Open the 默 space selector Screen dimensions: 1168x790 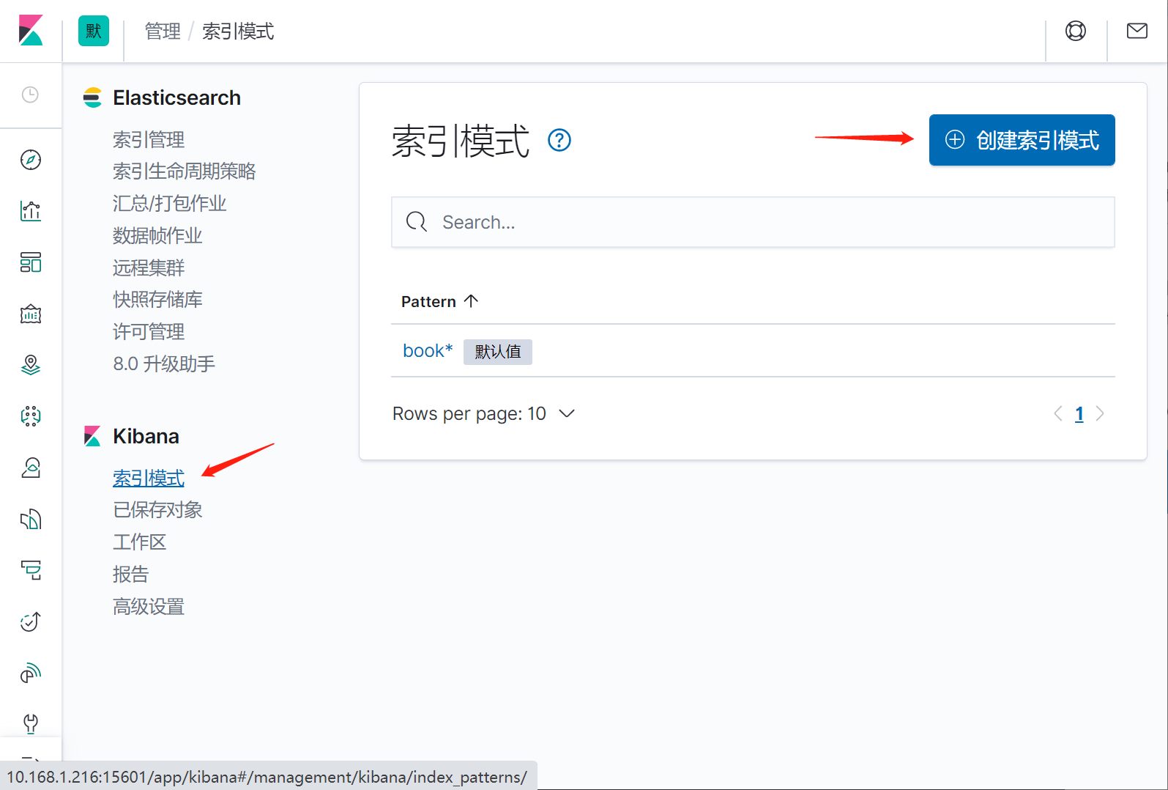click(94, 31)
